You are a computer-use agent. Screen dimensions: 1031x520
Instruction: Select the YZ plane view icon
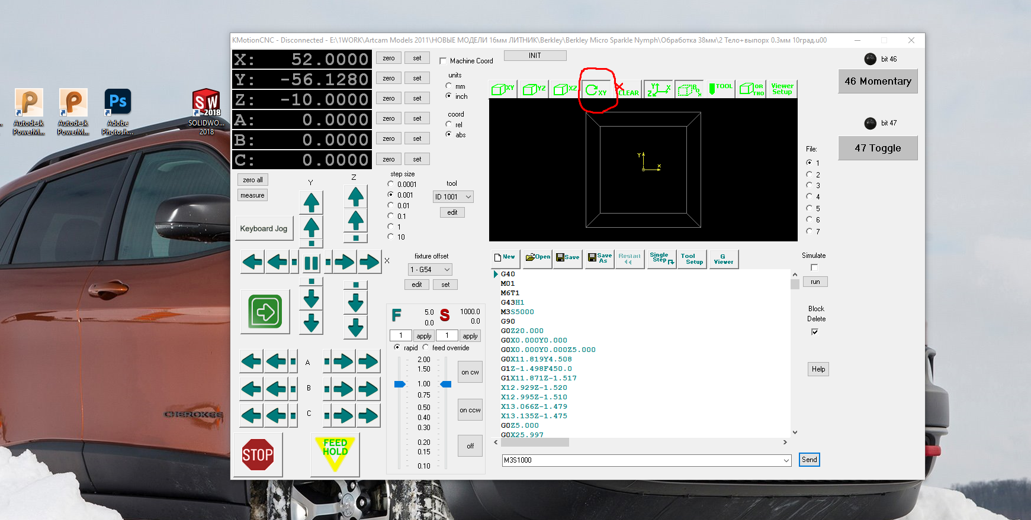click(x=534, y=89)
